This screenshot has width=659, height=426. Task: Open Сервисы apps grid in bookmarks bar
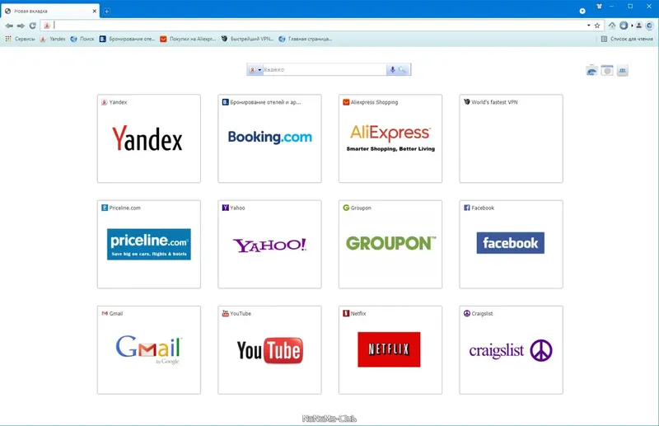tap(20, 39)
